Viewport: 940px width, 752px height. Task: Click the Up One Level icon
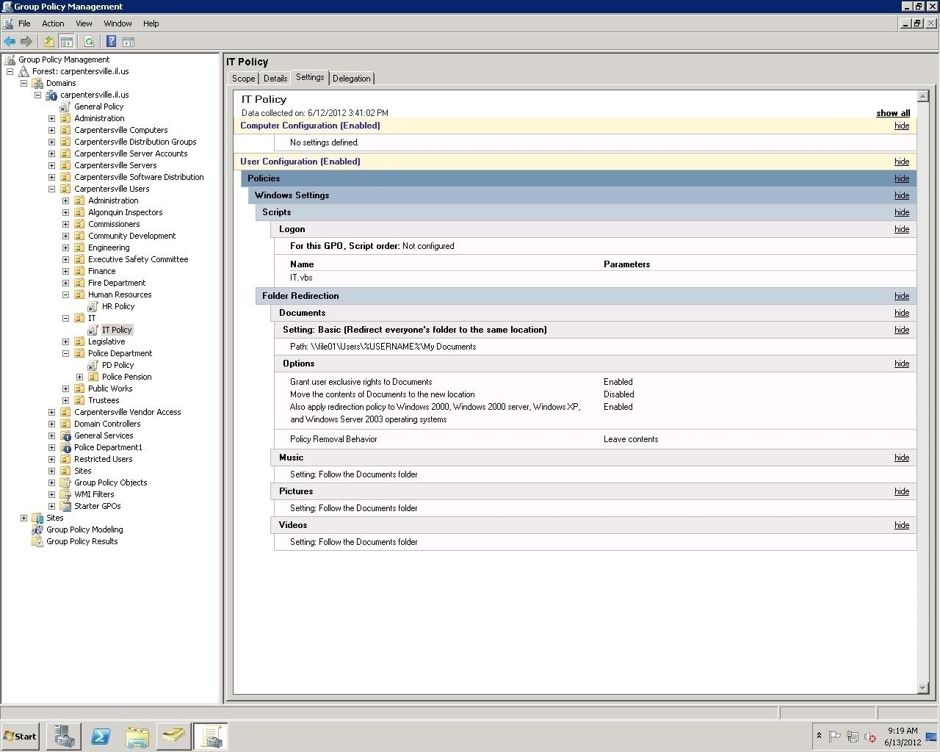(48, 41)
